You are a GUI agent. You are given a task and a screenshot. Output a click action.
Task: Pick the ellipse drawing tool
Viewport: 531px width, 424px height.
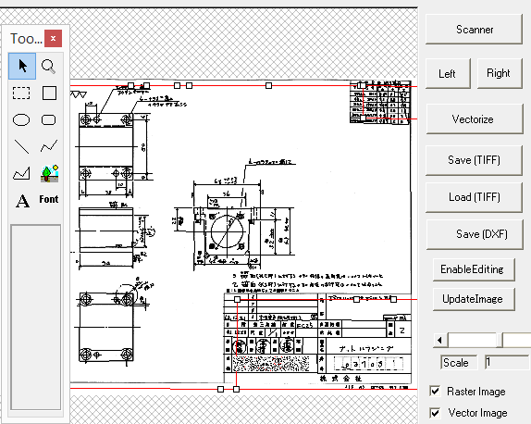tap(21, 120)
